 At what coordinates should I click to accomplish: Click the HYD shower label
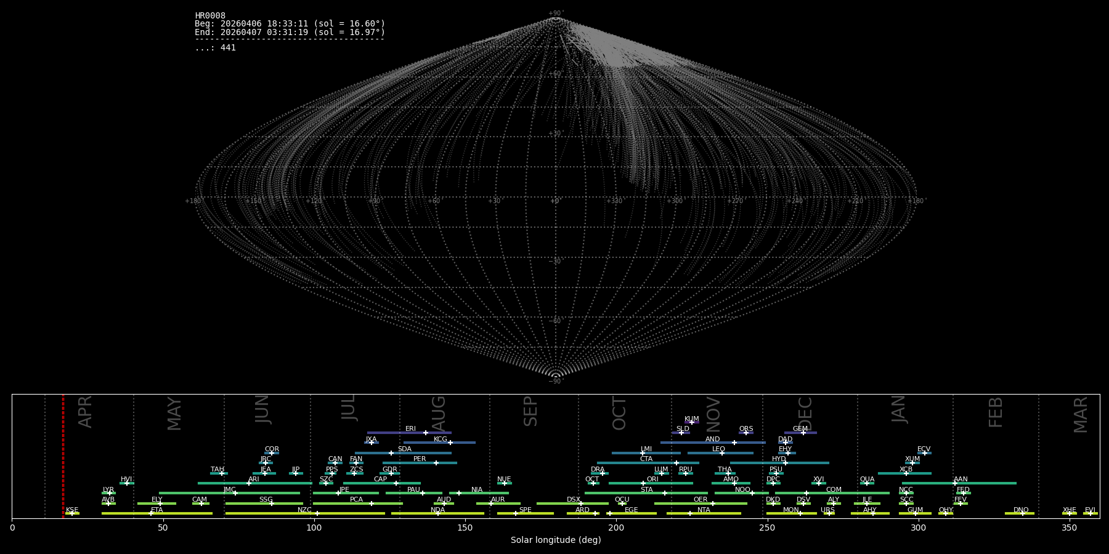pos(779,459)
